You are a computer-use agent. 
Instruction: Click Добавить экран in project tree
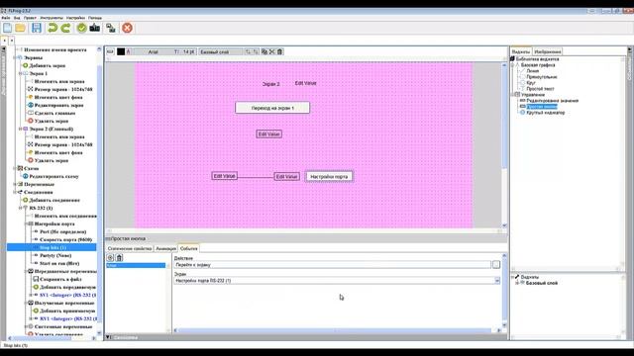pyautogui.click(x=48, y=65)
